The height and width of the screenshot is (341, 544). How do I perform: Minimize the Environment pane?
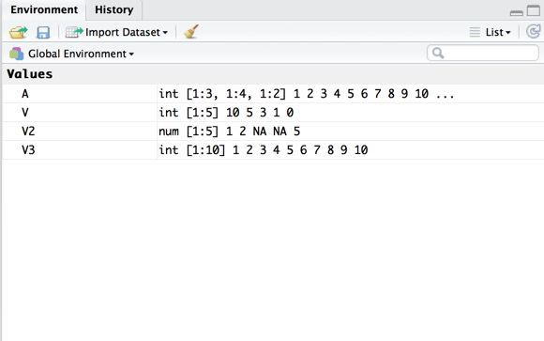click(x=517, y=13)
